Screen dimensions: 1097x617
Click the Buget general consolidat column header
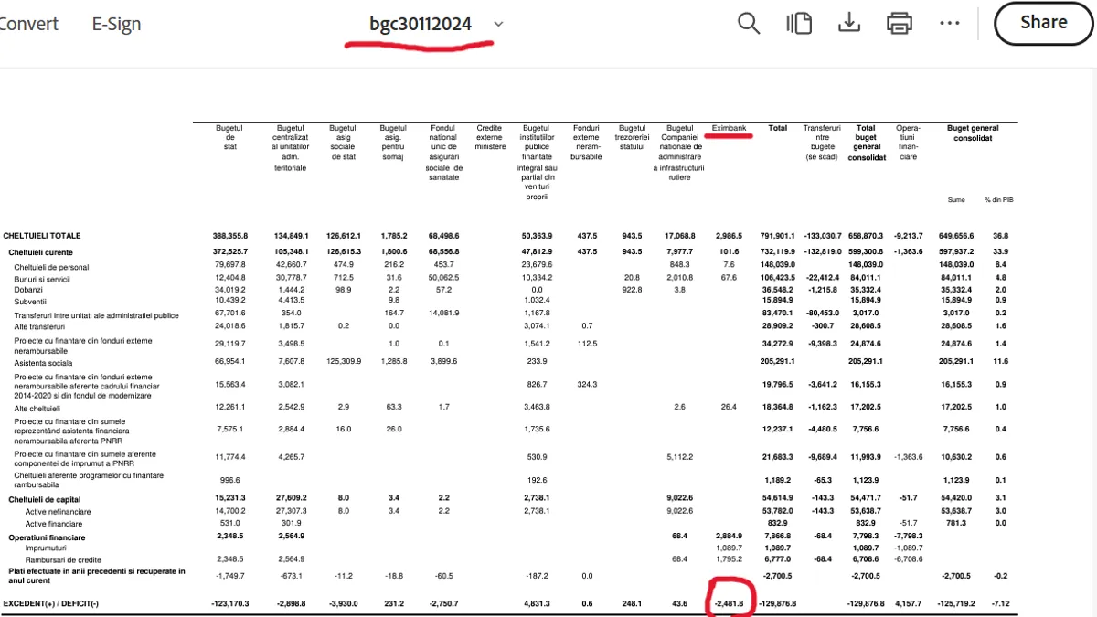972,133
